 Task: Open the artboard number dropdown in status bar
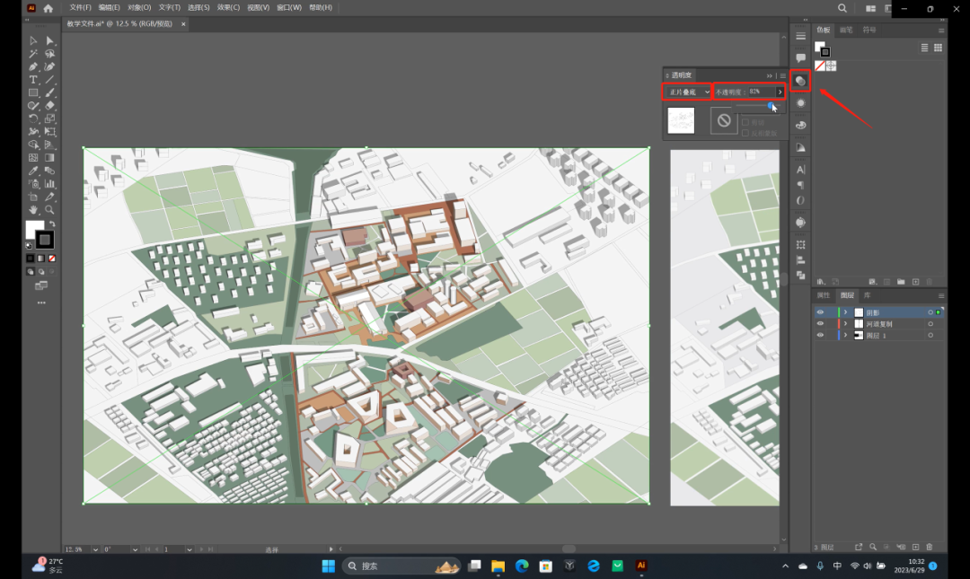point(190,549)
